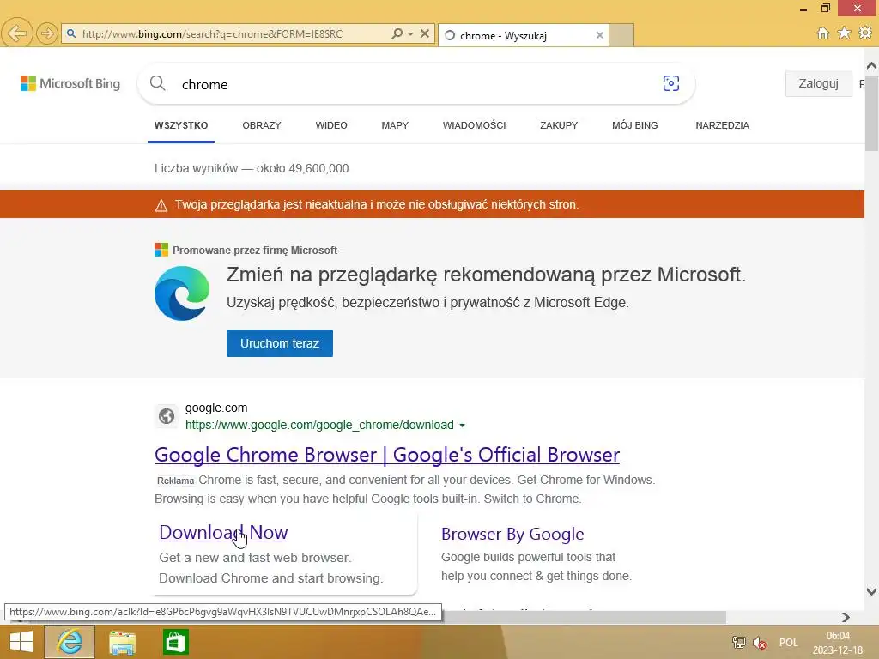879x659 pixels.
Task: Click the Bing search box containing 'chrome'
Action: (415, 84)
